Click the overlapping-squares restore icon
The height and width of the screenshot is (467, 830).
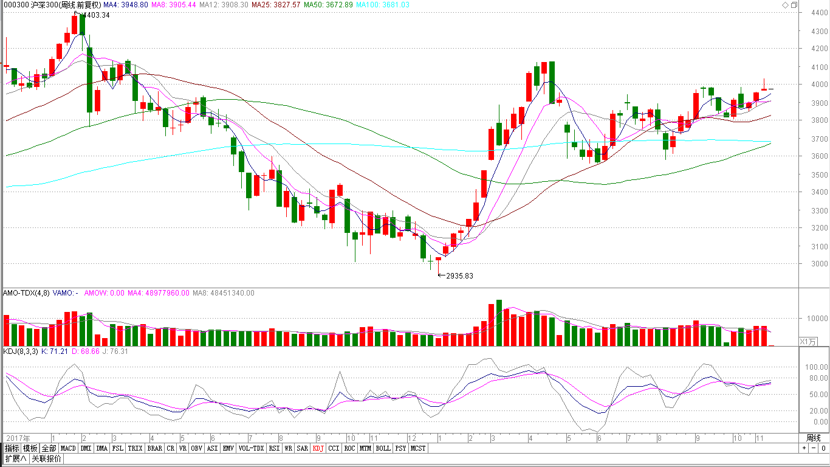coord(794,5)
